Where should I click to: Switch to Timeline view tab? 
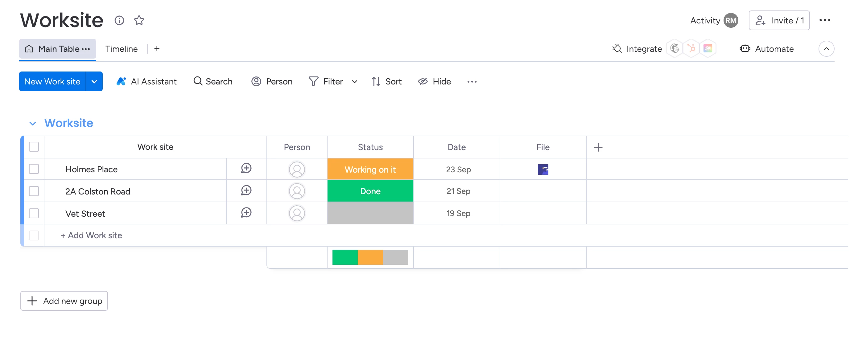[122, 49]
